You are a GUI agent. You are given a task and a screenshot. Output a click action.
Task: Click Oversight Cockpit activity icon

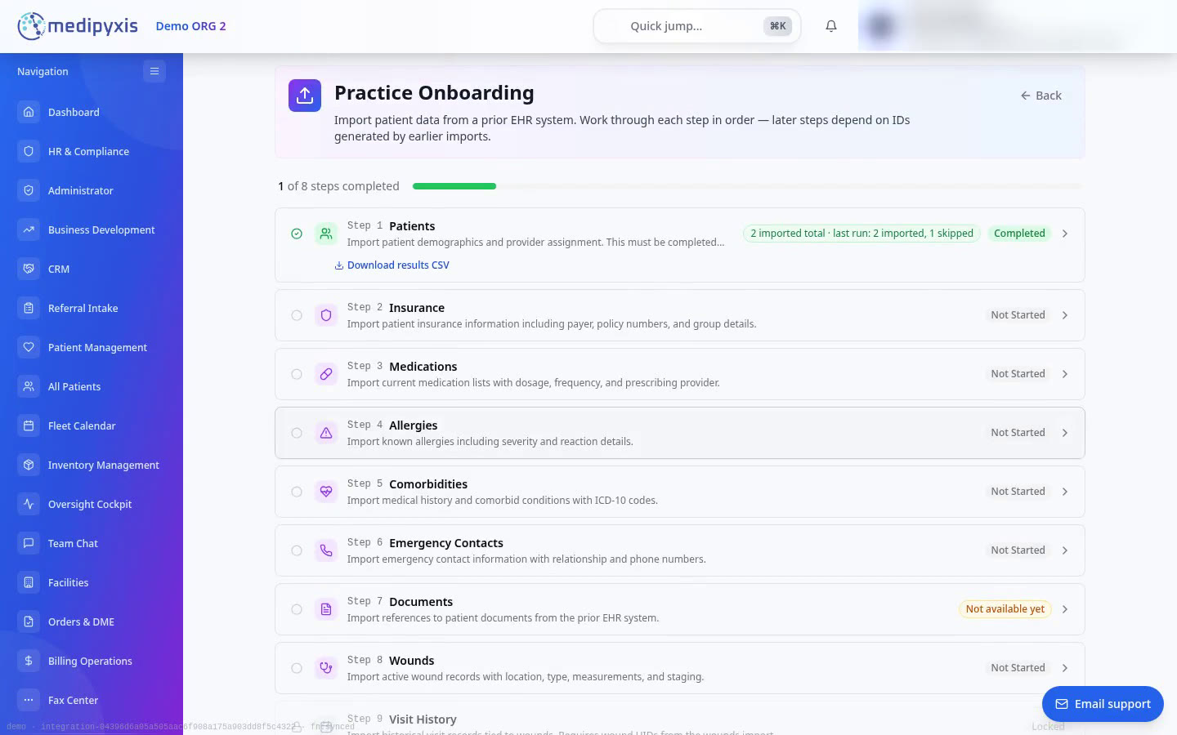click(x=29, y=504)
